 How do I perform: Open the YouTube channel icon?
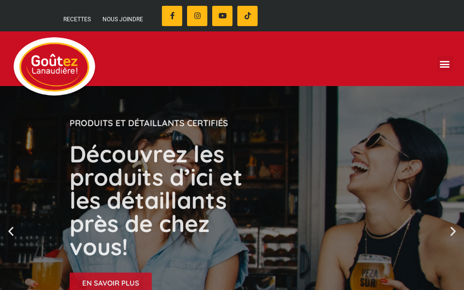(222, 16)
